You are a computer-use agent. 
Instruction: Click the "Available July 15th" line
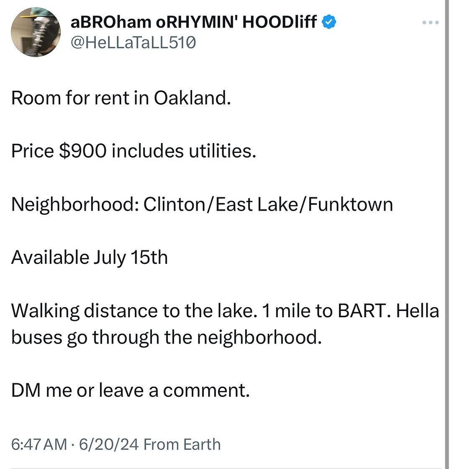click(89, 257)
